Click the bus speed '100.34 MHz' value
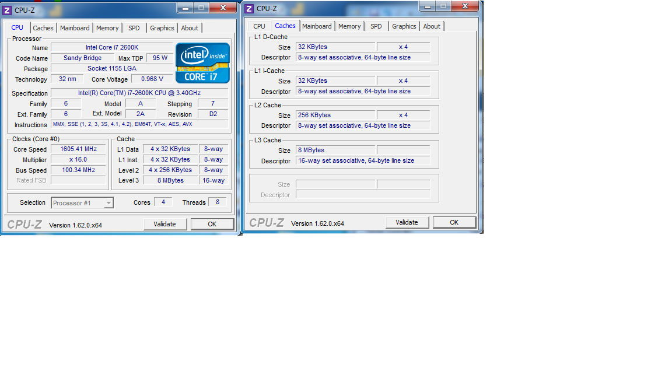 tap(78, 170)
